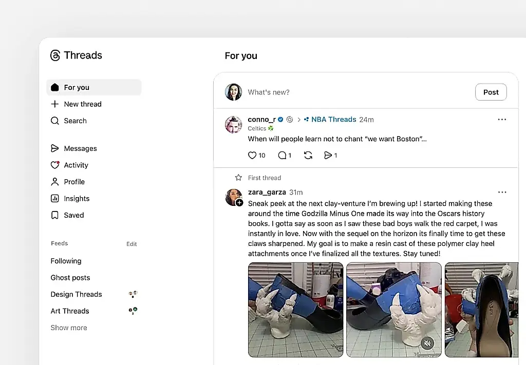Open the third heel photo thumbnail

coord(481,310)
